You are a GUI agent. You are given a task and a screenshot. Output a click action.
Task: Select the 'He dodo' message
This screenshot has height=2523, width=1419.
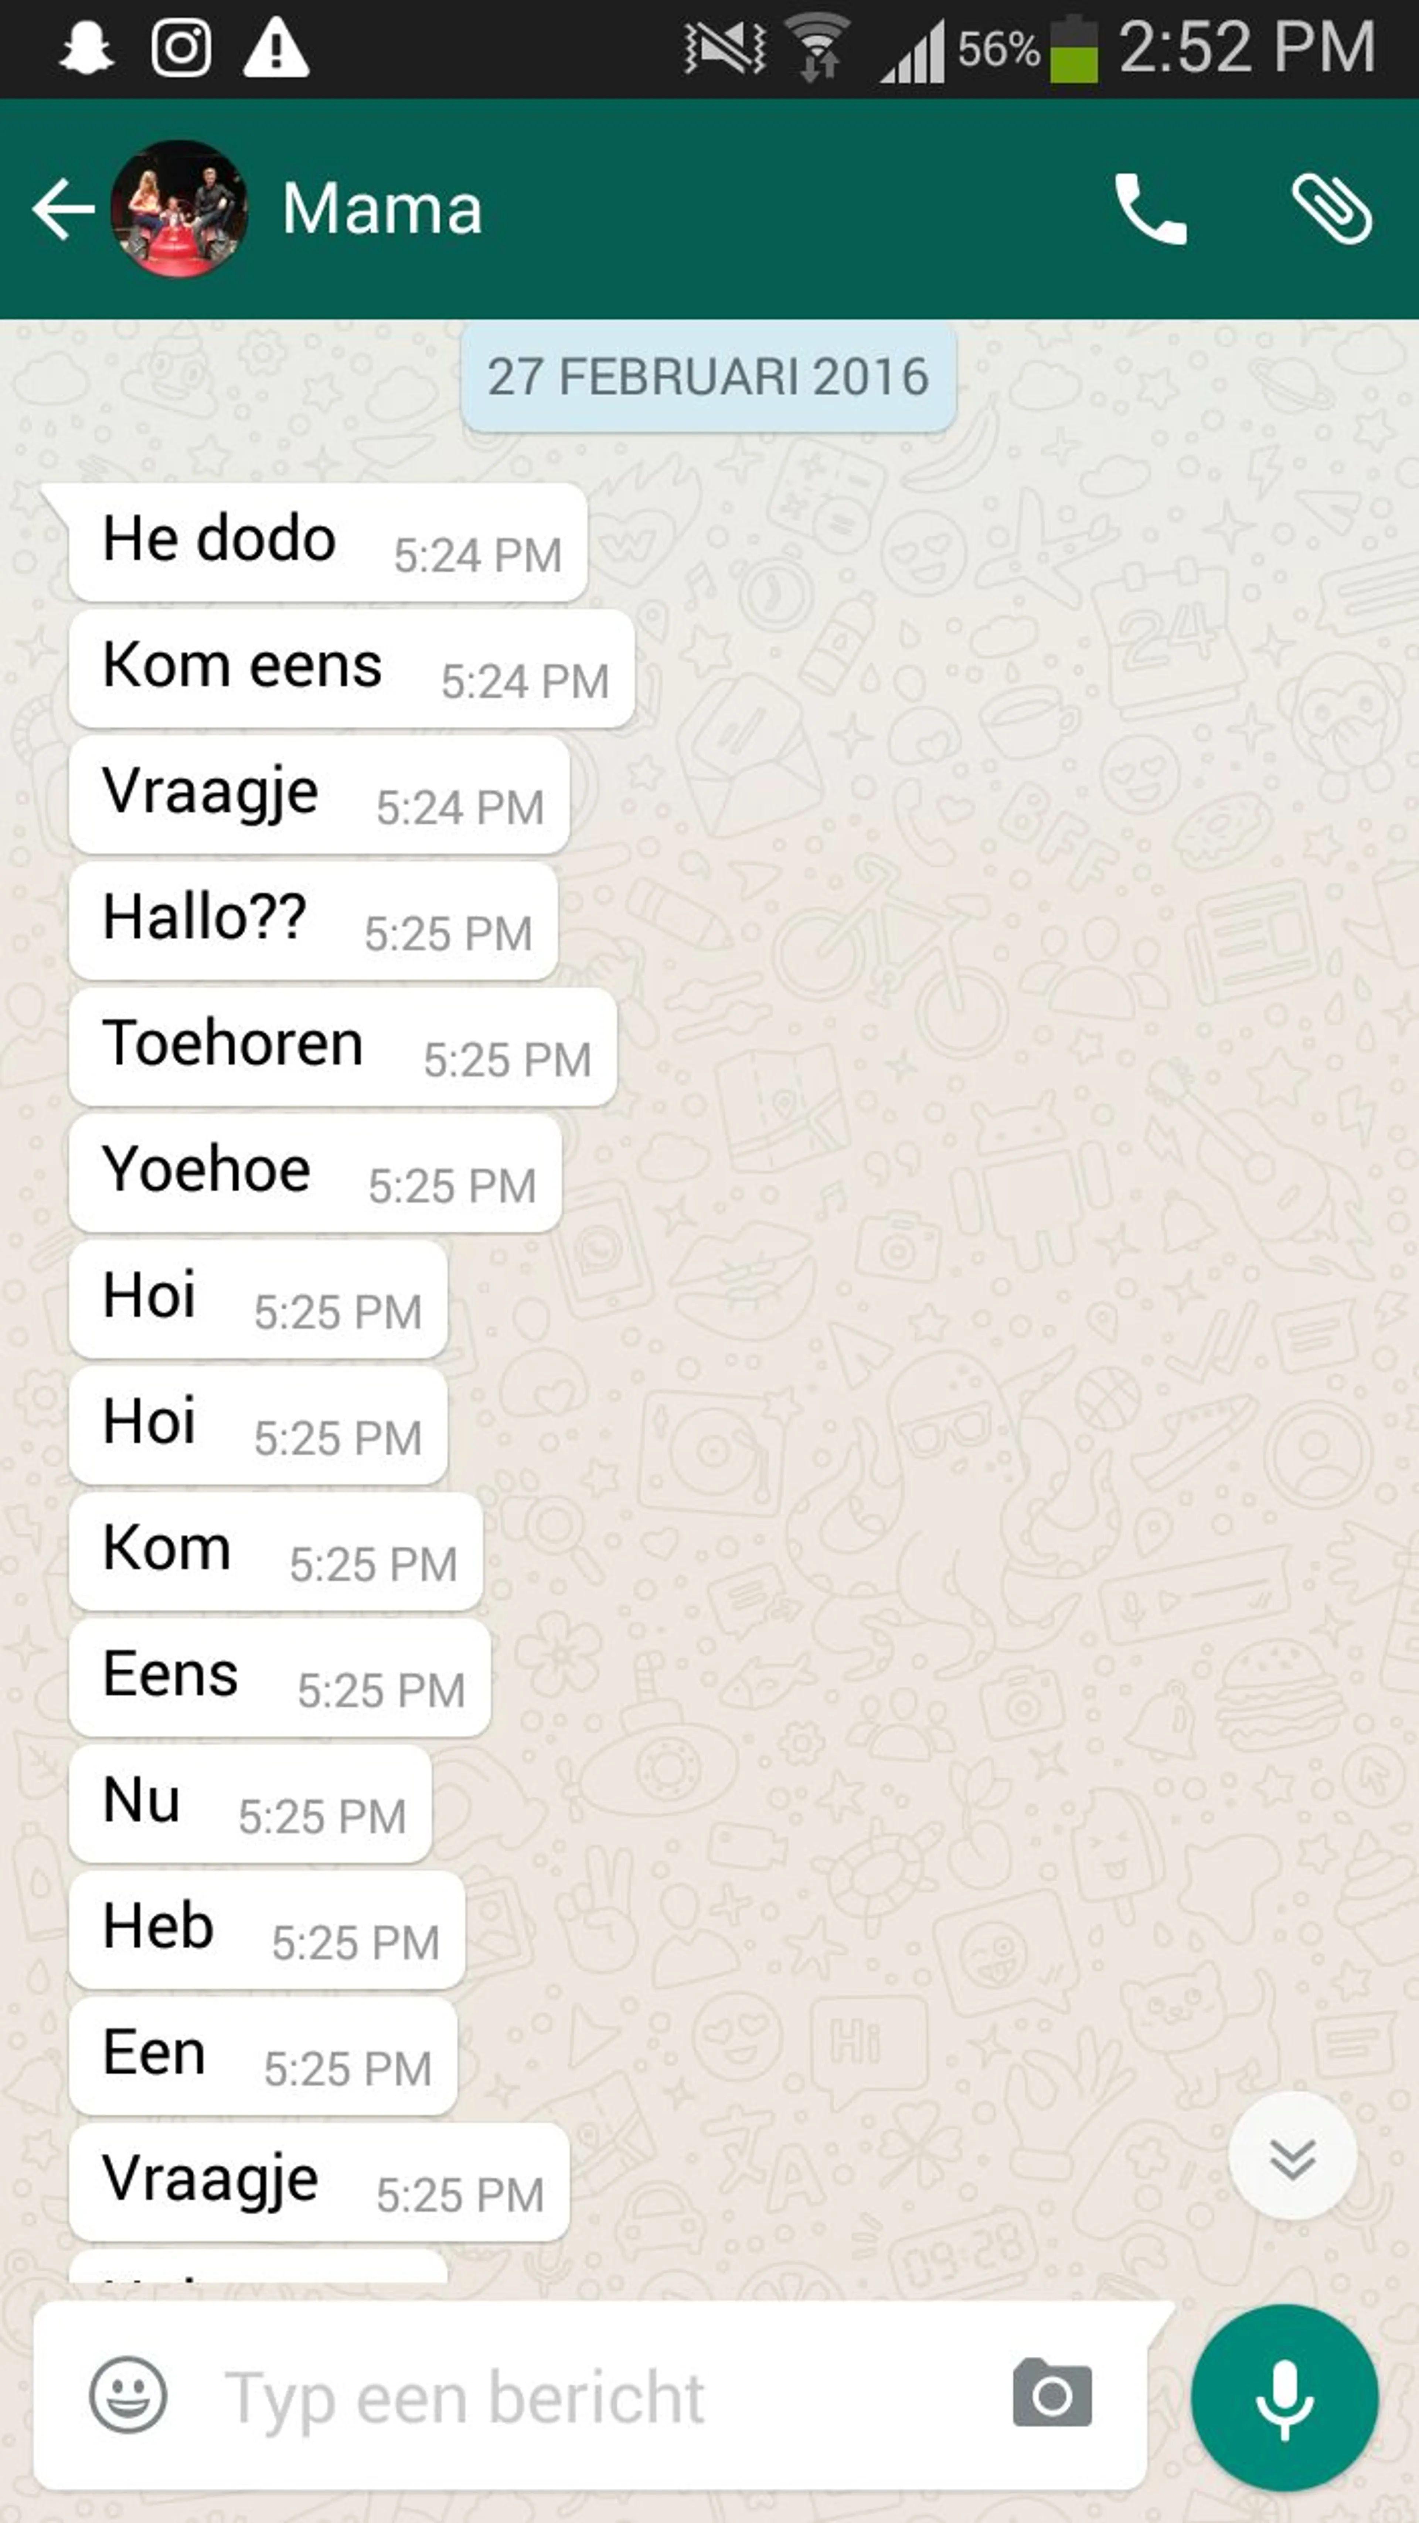click(x=328, y=542)
